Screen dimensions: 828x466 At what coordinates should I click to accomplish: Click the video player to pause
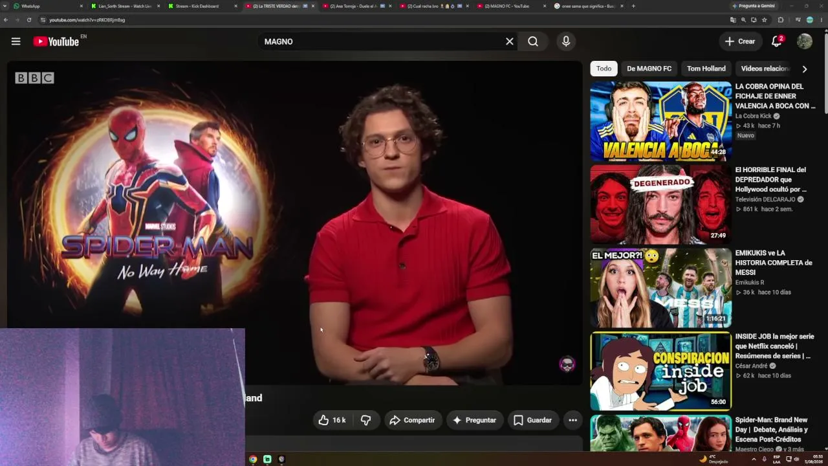tap(295, 223)
